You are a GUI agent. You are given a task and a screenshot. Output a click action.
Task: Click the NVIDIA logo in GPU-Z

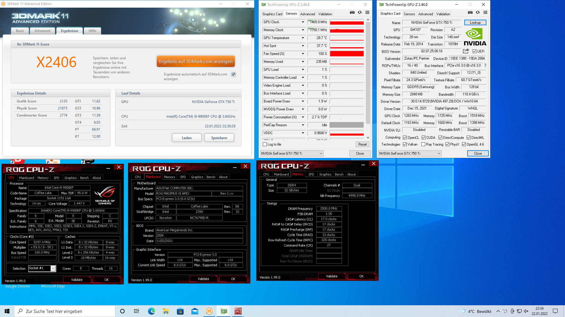pos(475,37)
